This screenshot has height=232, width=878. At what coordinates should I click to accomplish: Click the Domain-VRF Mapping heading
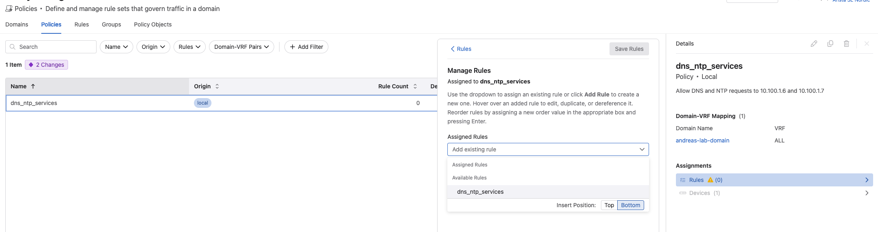click(x=706, y=116)
